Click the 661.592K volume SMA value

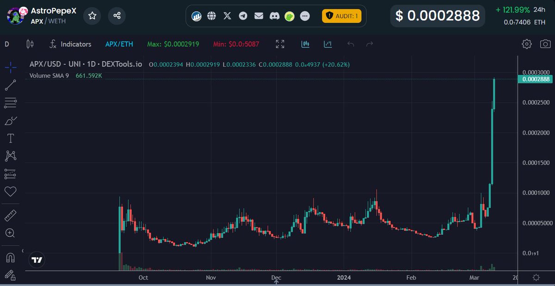point(88,75)
